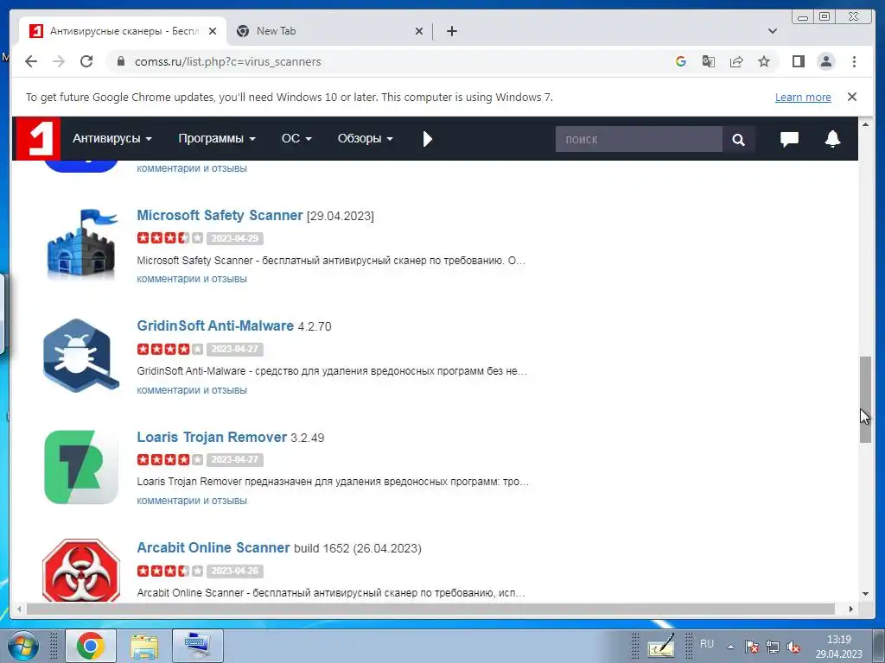Viewport: 885px width, 663px height.
Task: Click the padlock site info icon
Action: coord(120,61)
